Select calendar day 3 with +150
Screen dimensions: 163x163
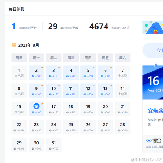pyautogui.click(x=54, y=73)
